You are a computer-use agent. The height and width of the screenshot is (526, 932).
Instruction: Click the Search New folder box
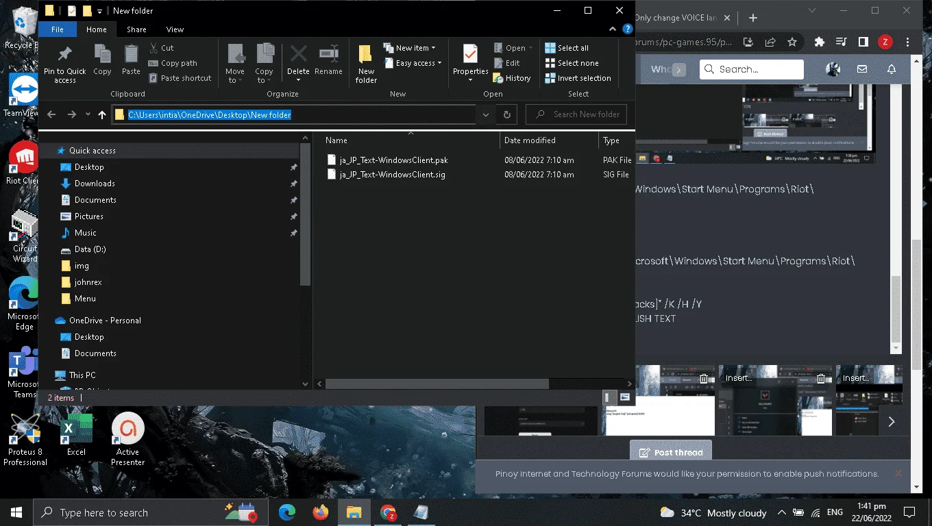(576, 114)
